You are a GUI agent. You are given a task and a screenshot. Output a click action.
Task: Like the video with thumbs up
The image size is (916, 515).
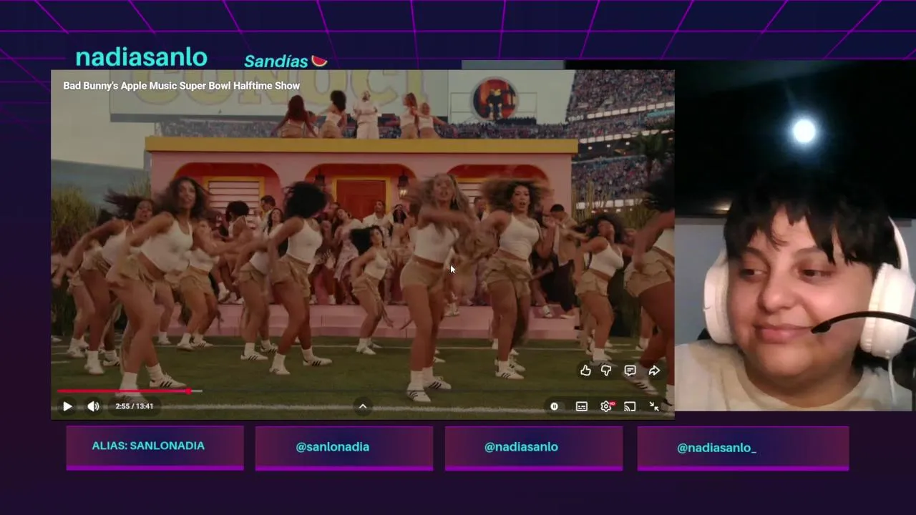click(x=585, y=371)
